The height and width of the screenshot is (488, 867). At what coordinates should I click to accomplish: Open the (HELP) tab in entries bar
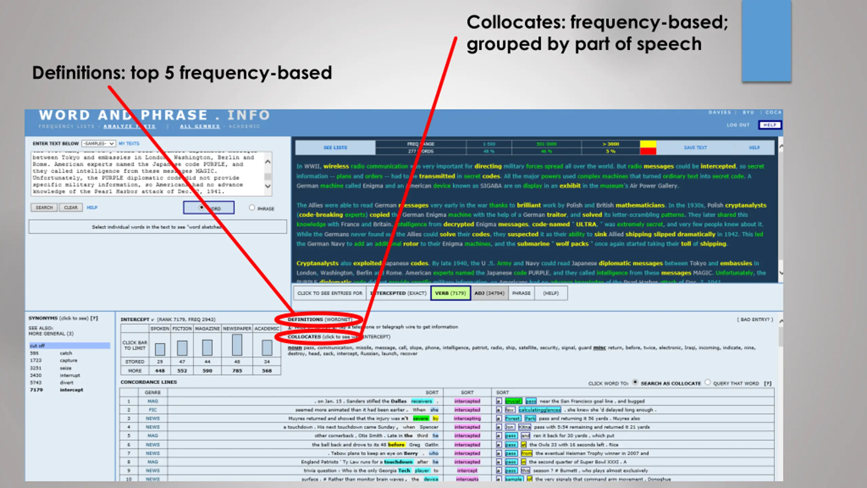(551, 293)
